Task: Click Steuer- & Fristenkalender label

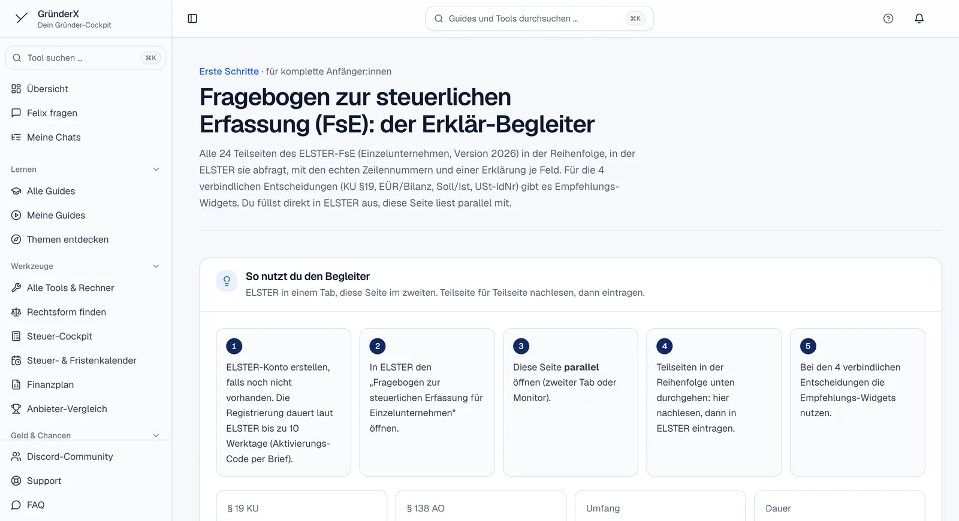Action: pos(82,361)
